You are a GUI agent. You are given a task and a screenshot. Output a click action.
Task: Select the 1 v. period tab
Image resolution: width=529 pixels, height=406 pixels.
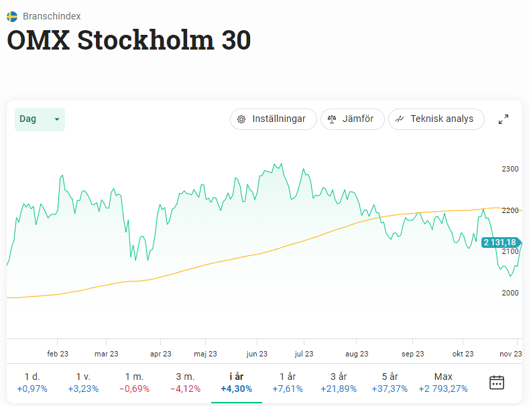pos(83,383)
